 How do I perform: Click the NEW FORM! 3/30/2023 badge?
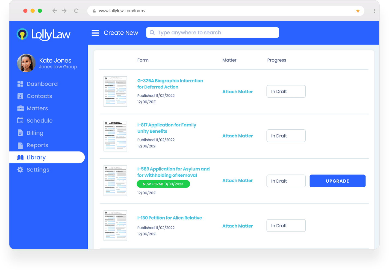coord(163,184)
